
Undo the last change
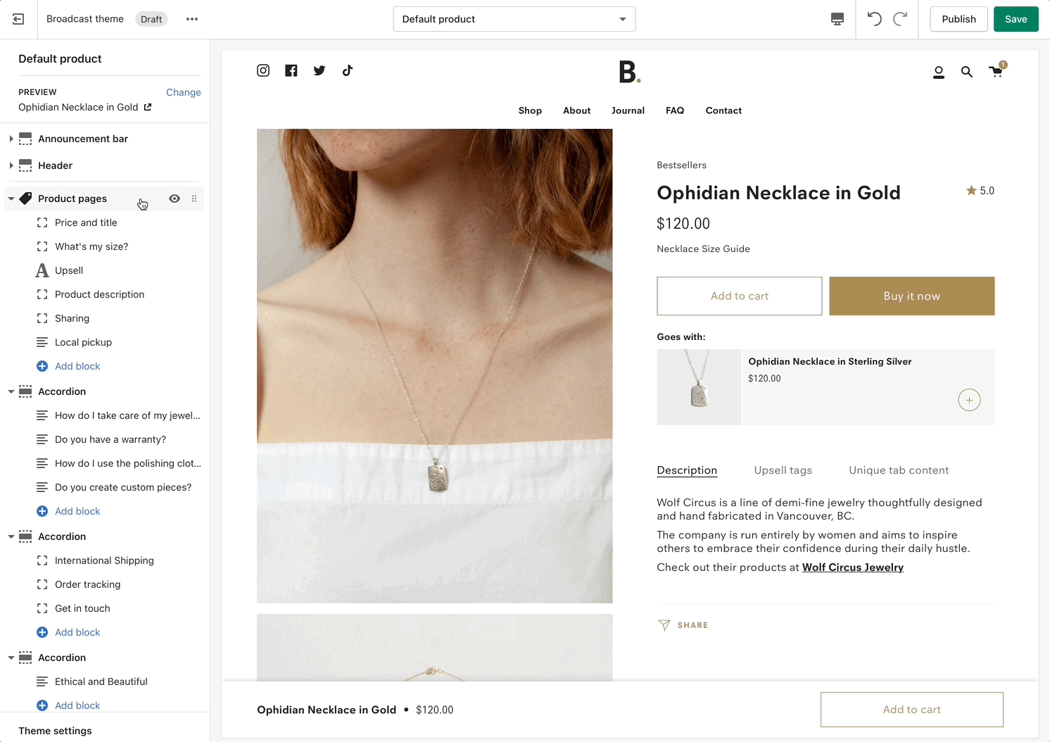(x=874, y=19)
